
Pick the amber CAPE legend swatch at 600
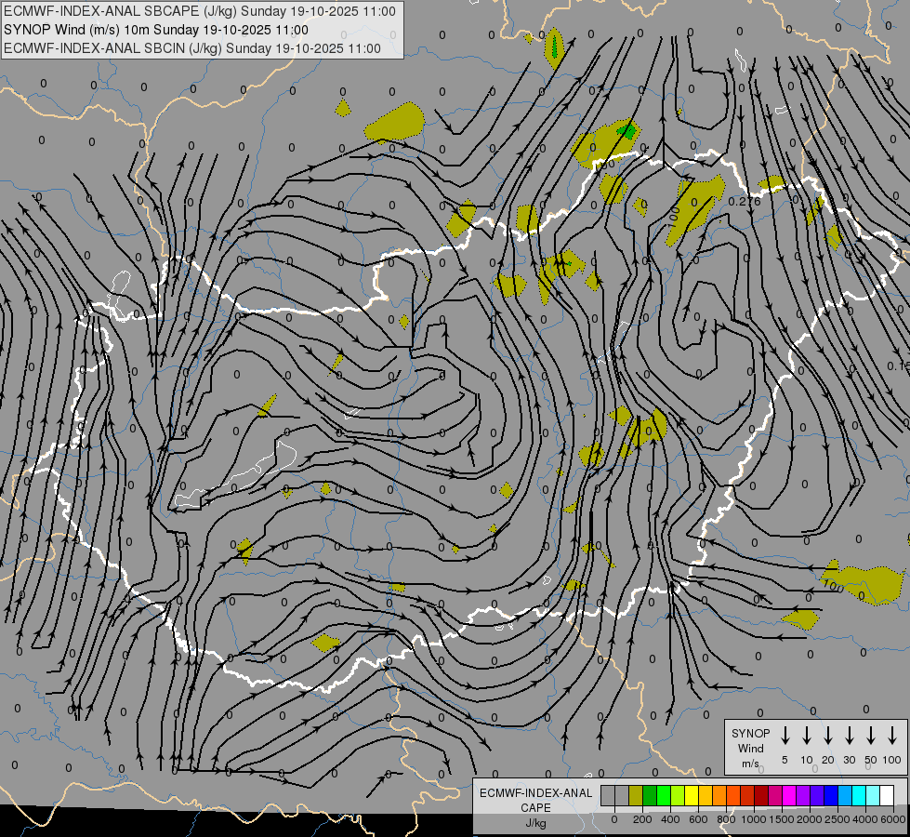tap(706, 796)
